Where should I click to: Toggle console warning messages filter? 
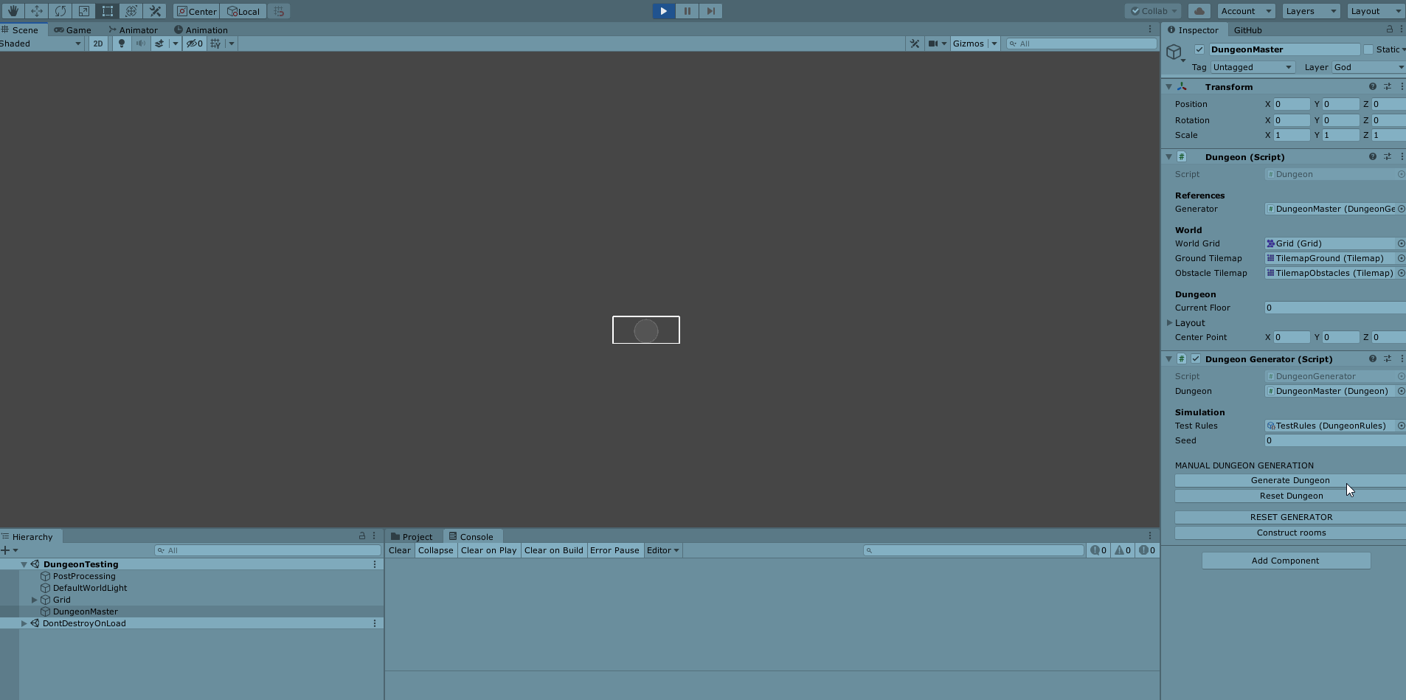(x=1123, y=550)
